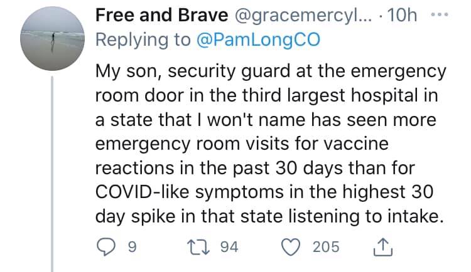The height and width of the screenshot is (272, 471).
Task: Retweet using the arrows icon
Action: click(201, 246)
